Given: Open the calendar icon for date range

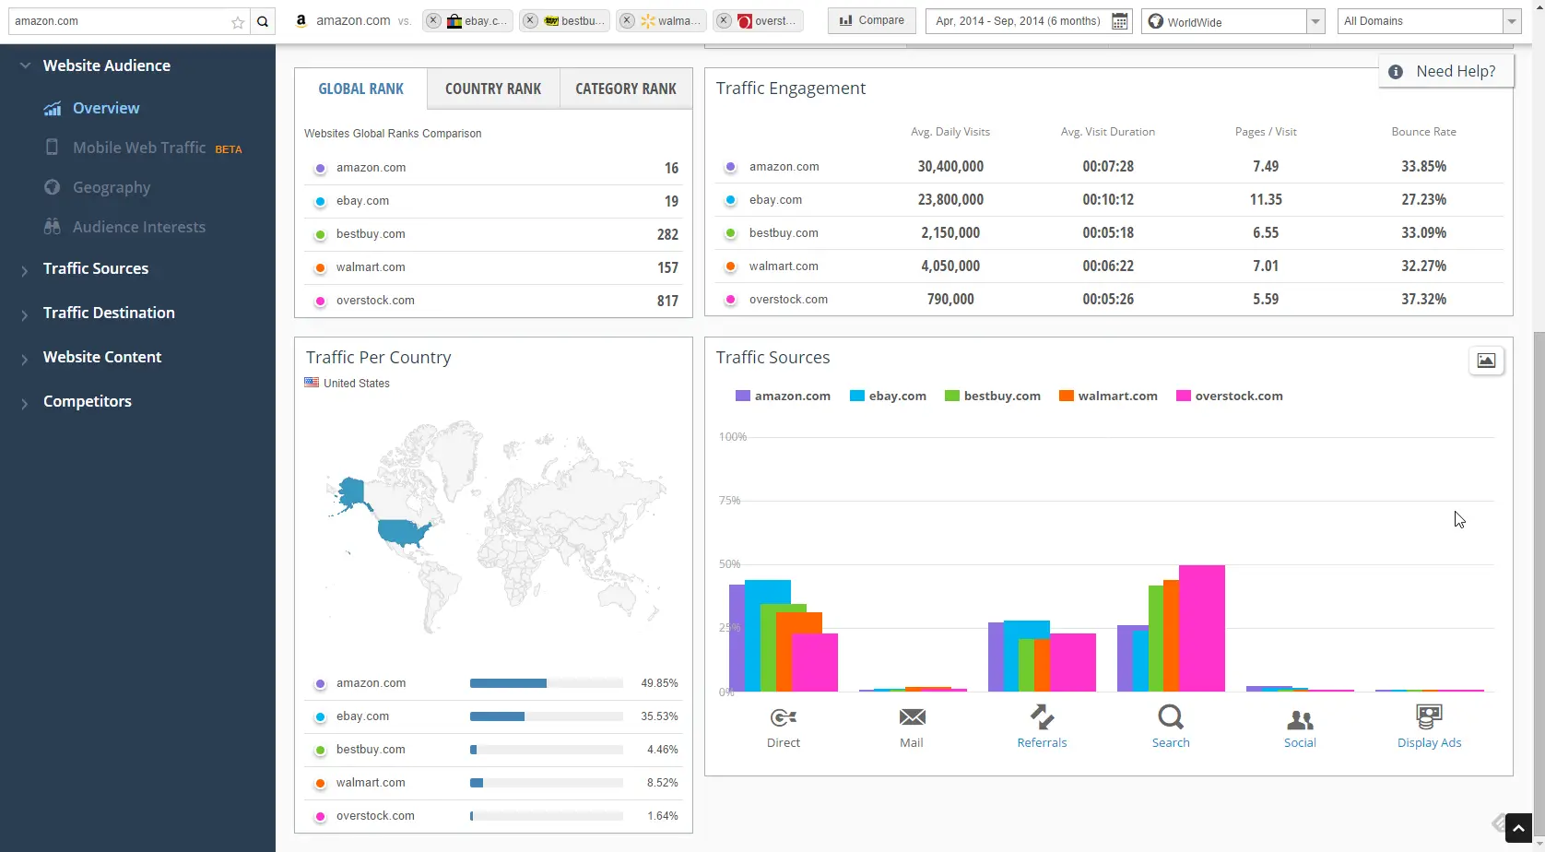Looking at the screenshot, I should [x=1119, y=21].
